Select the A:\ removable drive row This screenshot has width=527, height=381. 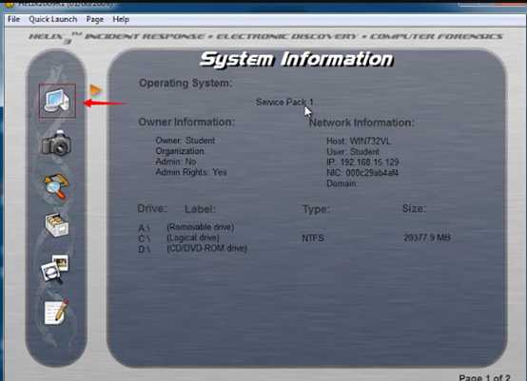pos(186,227)
